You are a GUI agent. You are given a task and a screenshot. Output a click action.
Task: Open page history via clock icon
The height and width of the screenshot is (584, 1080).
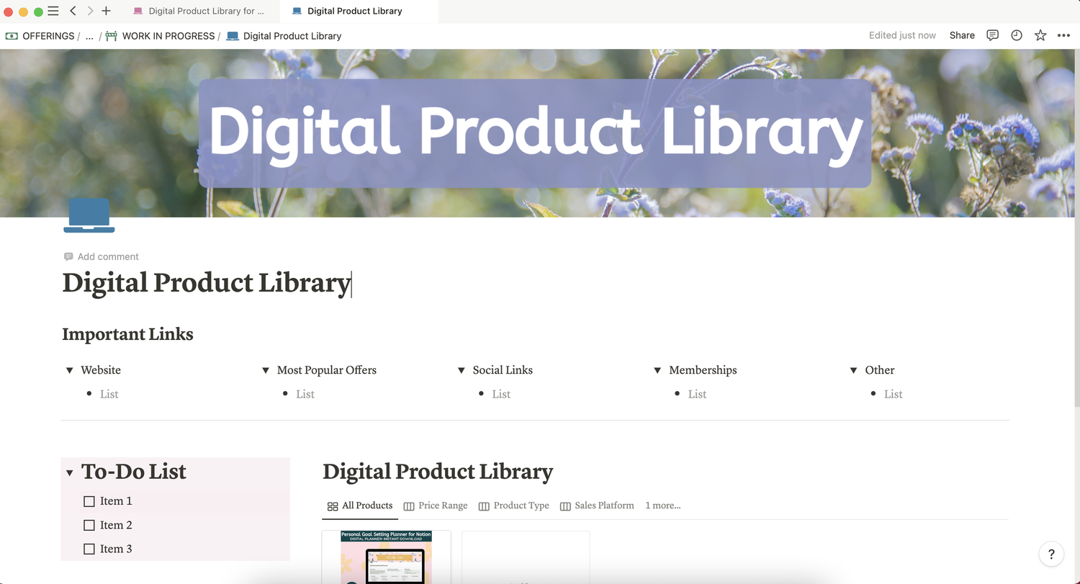[1016, 35]
